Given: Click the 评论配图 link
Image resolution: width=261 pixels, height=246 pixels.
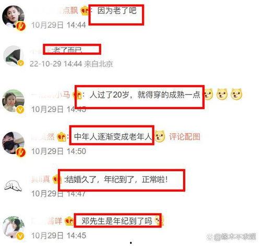Looking at the screenshot, I should pyautogui.click(x=185, y=137).
